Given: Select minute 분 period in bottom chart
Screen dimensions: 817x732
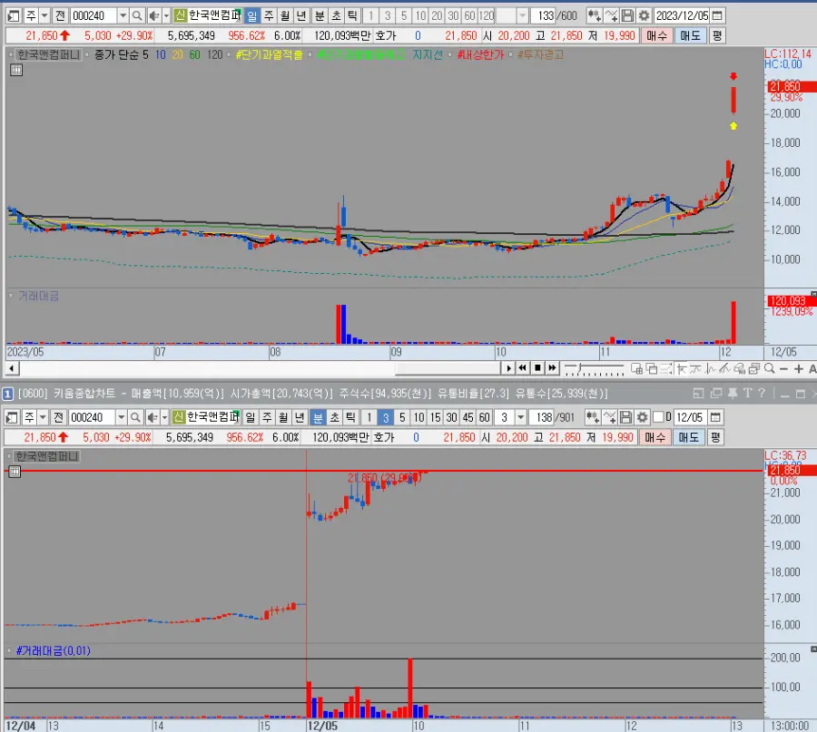Looking at the screenshot, I should point(318,417).
